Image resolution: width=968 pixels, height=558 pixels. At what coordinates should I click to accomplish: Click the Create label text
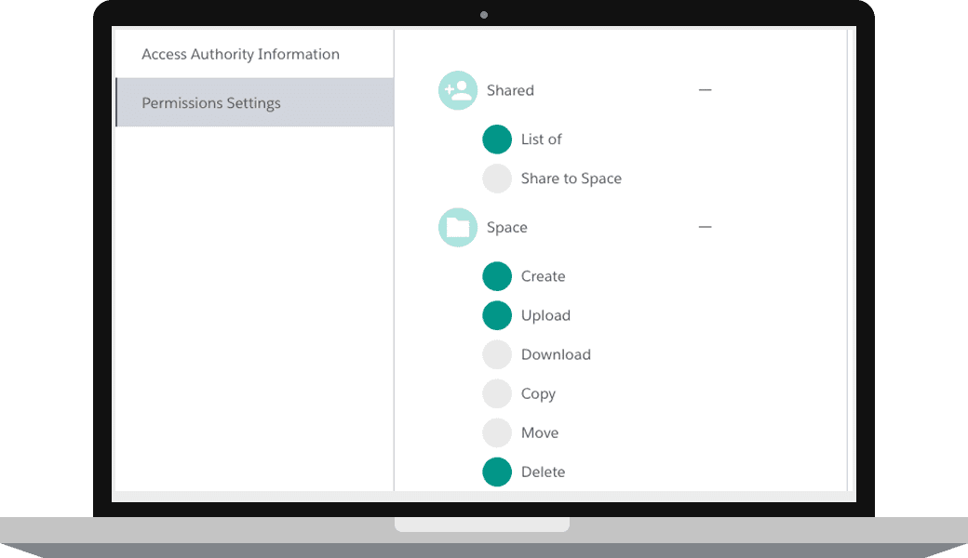coord(543,276)
